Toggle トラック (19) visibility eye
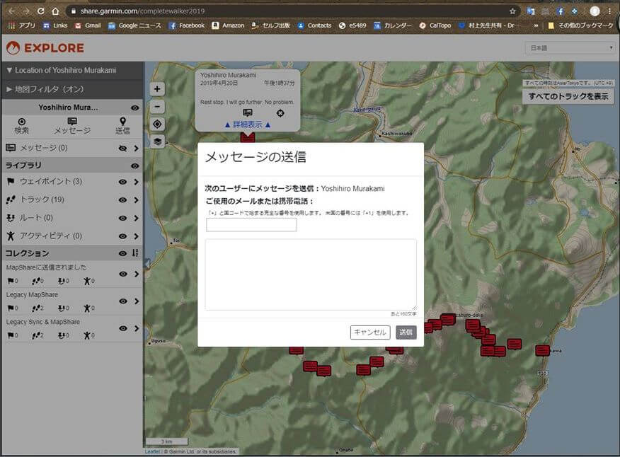This screenshot has width=620, height=457. [x=123, y=200]
